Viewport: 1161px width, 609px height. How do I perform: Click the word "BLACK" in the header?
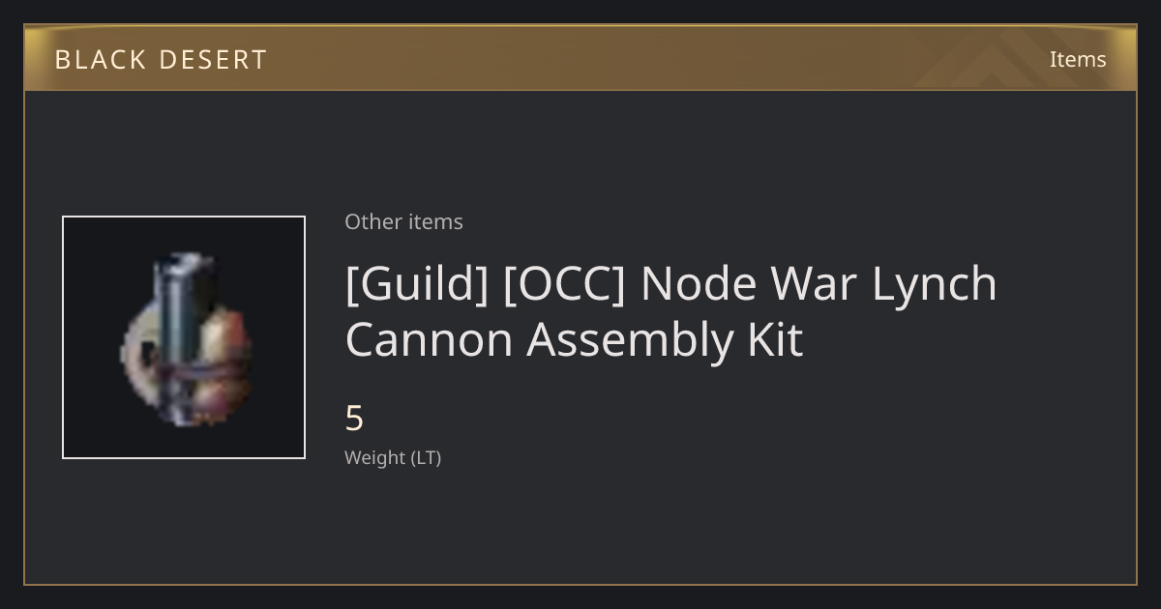tap(100, 60)
